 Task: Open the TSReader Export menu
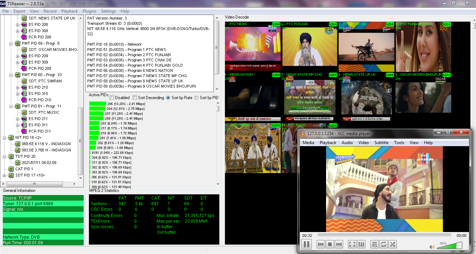coord(20,11)
